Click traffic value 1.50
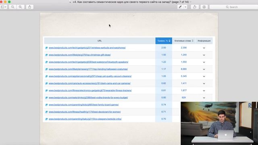Image resolution: width=258 pixels, height=145 pixels. pos(164,55)
